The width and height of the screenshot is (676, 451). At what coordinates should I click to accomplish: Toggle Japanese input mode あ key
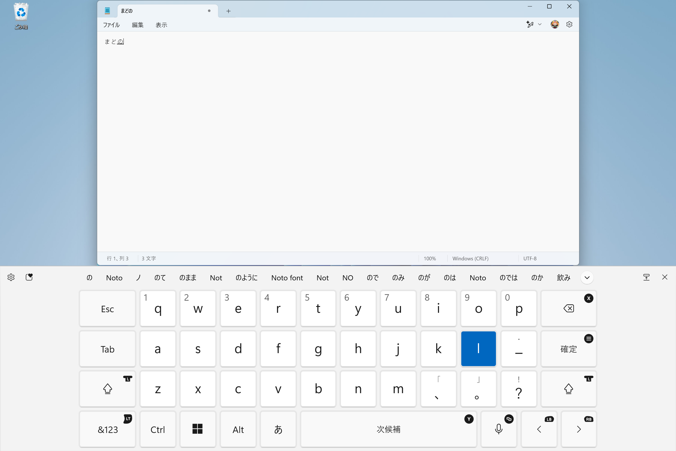278,429
